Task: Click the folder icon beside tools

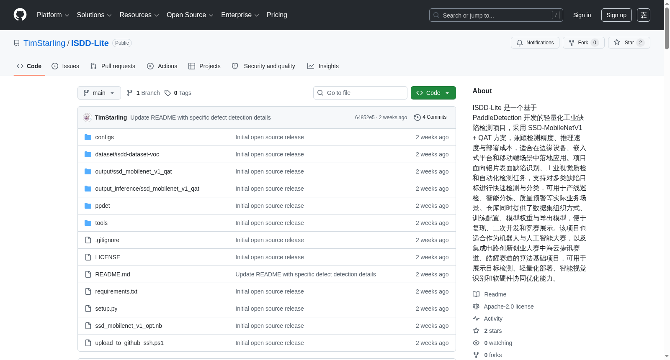Action: point(88,223)
